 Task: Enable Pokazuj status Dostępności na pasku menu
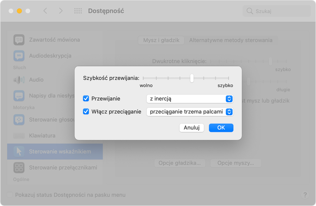[9, 195]
